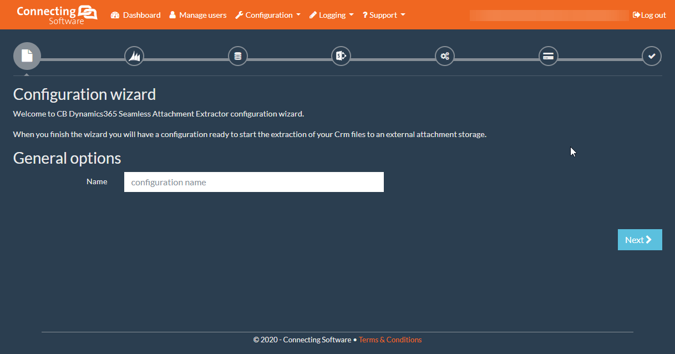Expand the Configuration dropdown menu
675x354 pixels.
pos(268,15)
